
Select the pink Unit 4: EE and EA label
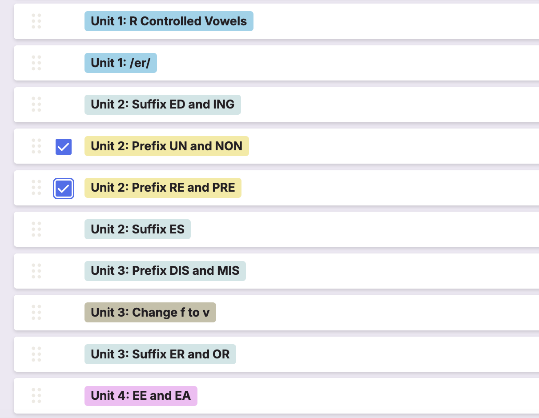[x=141, y=395]
